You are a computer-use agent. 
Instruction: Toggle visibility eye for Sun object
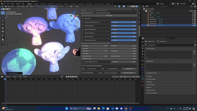point(193,15)
